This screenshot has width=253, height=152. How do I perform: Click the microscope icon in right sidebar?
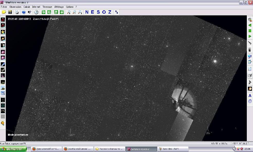[x=250, y=82]
